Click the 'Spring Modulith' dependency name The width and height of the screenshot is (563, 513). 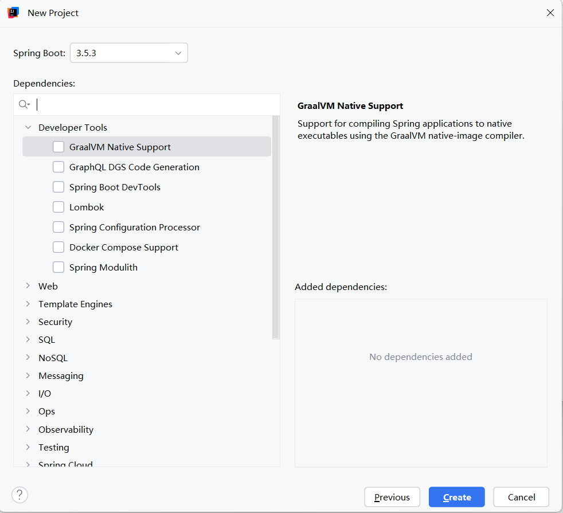click(103, 268)
